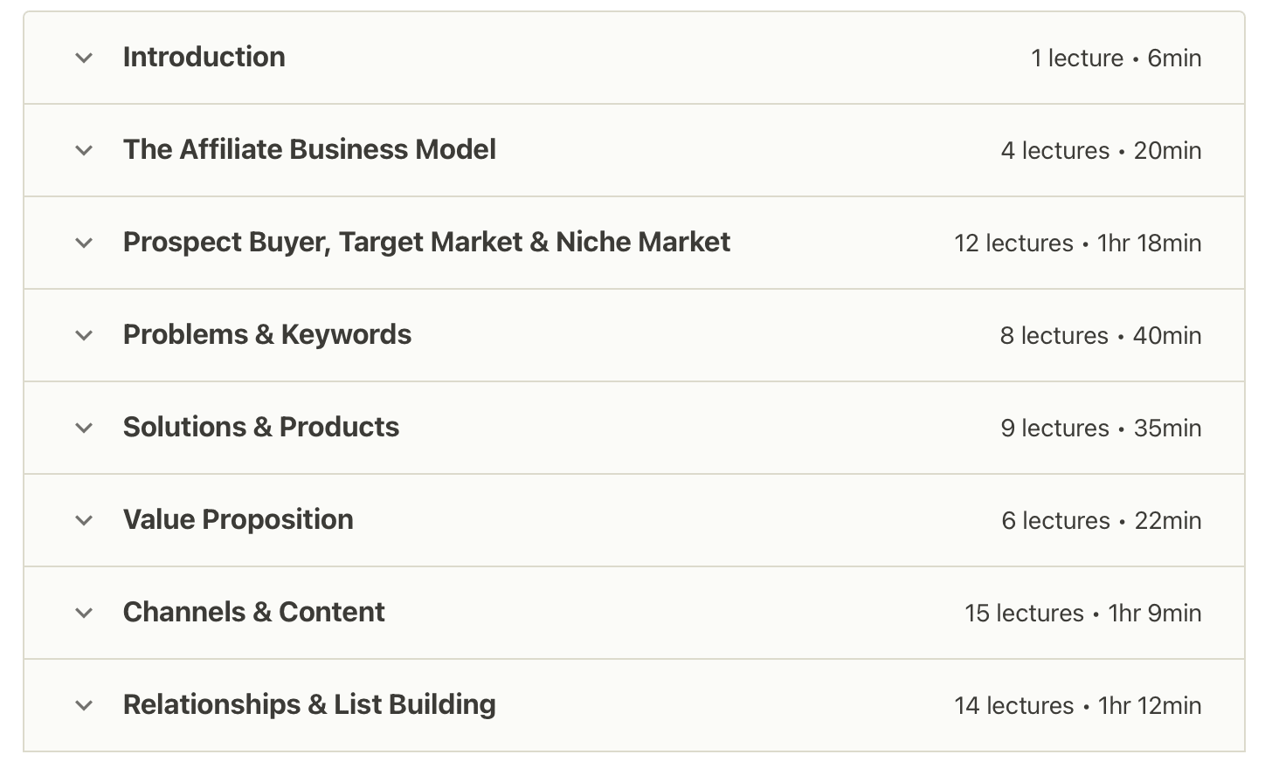Open Channels & Content via its chevron

[84, 614]
